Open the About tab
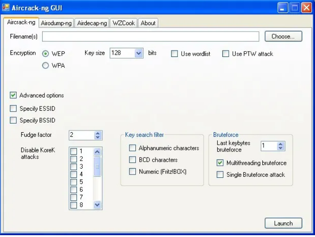The image size is (315, 237). 148,23
